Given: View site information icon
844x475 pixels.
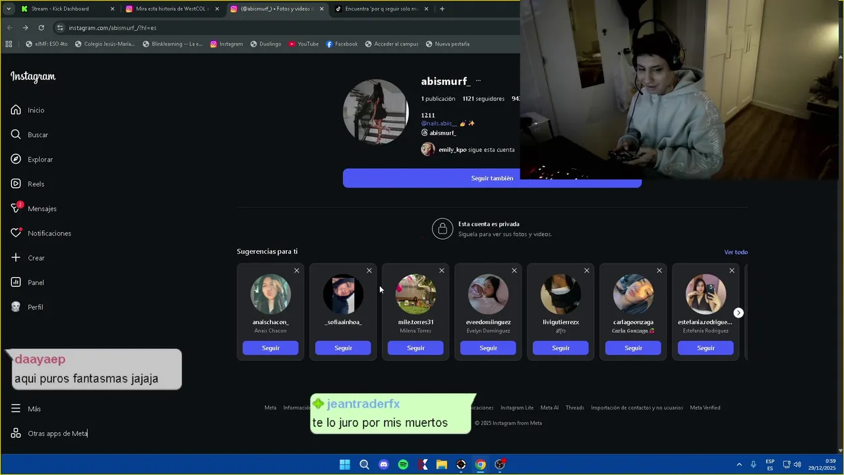Looking at the screenshot, I should 60,28.
